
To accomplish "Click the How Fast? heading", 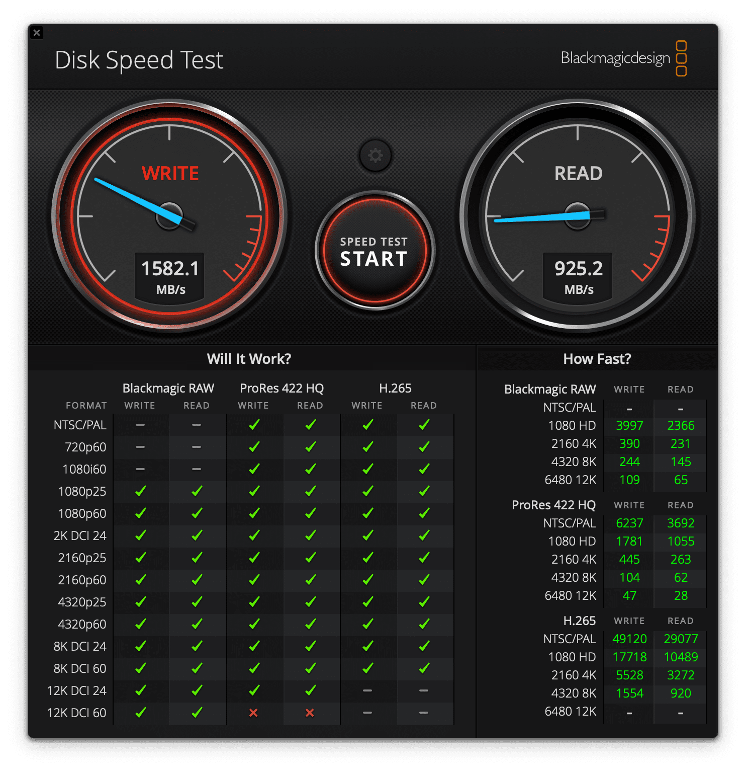I will 597,359.
